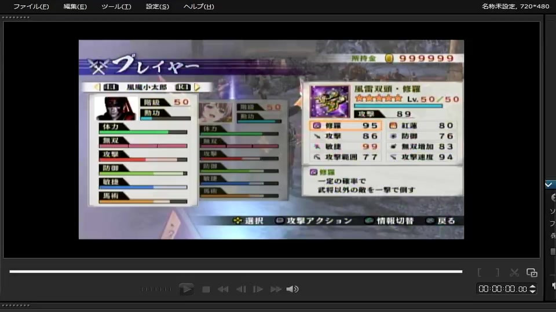This screenshot has height=312, width=556.
Task: Open the 編集(E) menu
Action: click(x=75, y=6)
